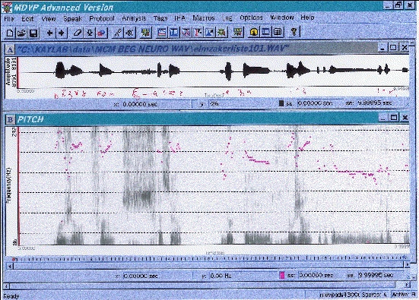Click the left arrow toolbar icon
The height and width of the screenshot is (300, 419).
click(49, 33)
